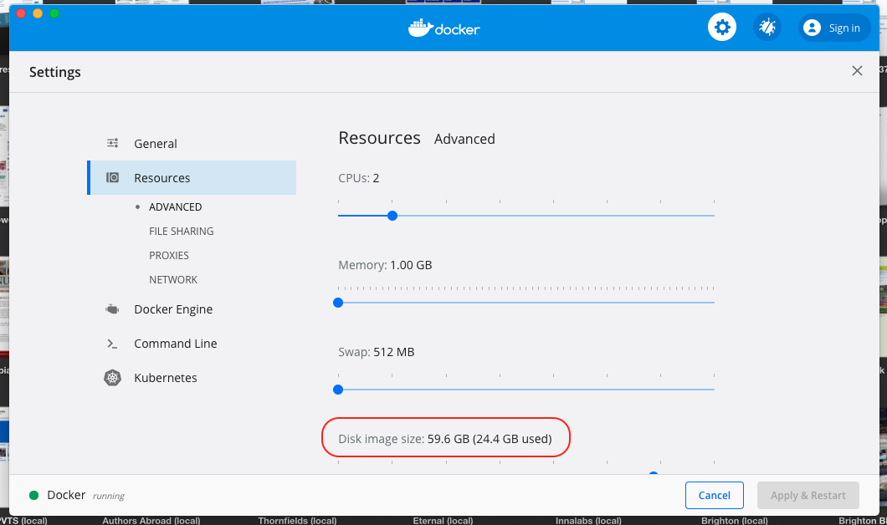Click the Disk image size slider handle
The height and width of the screenshot is (525, 887).
[654, 473]
